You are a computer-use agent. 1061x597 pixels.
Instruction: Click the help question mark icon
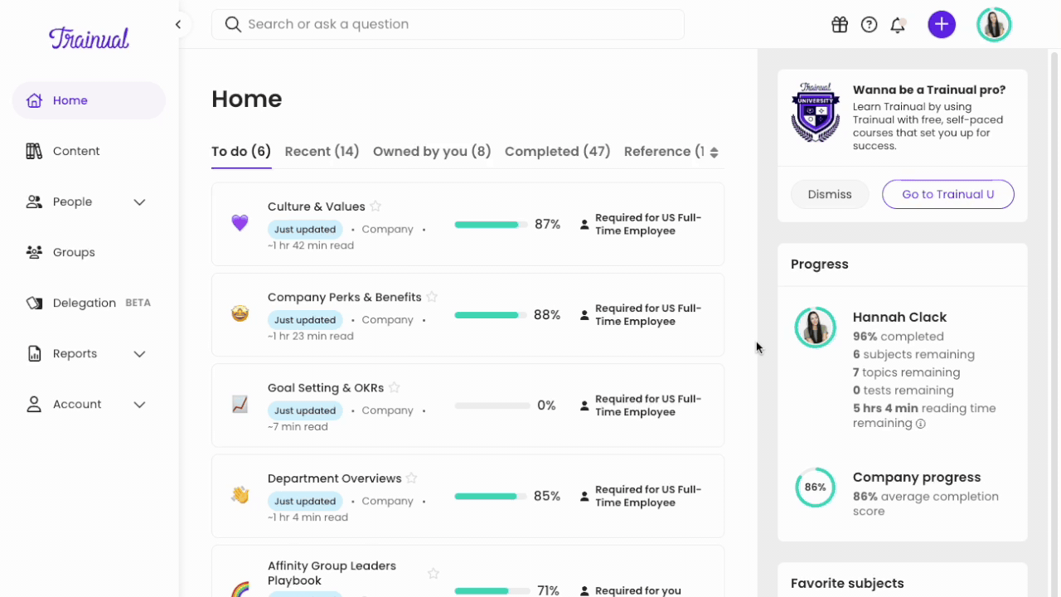pyautogui.click(x=869, y=25)
